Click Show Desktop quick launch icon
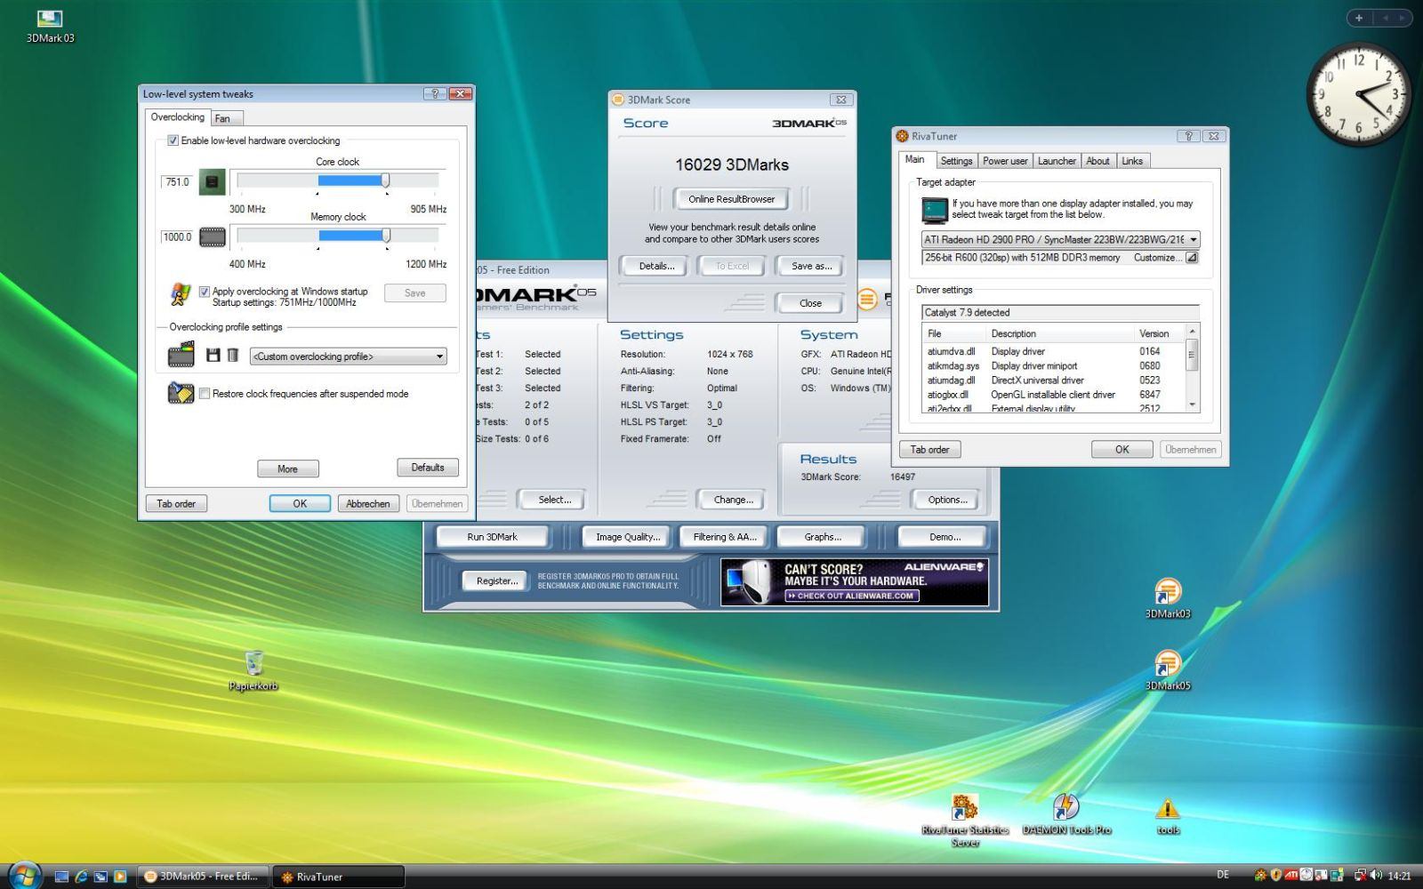 click(x=61, y=877)
